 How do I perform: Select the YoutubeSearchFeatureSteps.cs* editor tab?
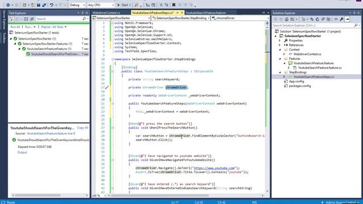(153, 12)
